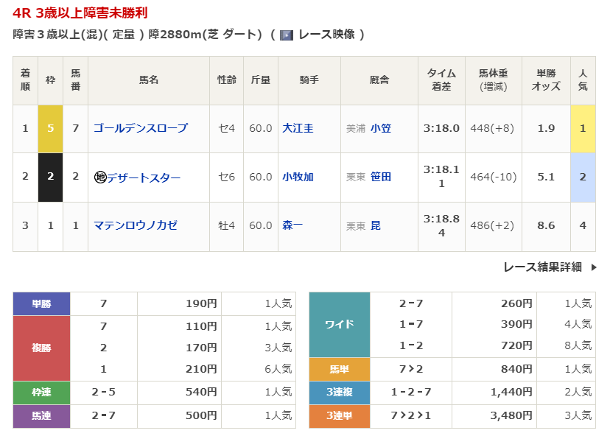Click the race video film icon

[x=287, y=35]
